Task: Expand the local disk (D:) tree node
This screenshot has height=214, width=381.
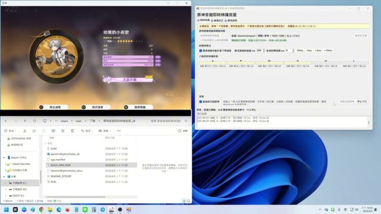Action: click(6, 189)
